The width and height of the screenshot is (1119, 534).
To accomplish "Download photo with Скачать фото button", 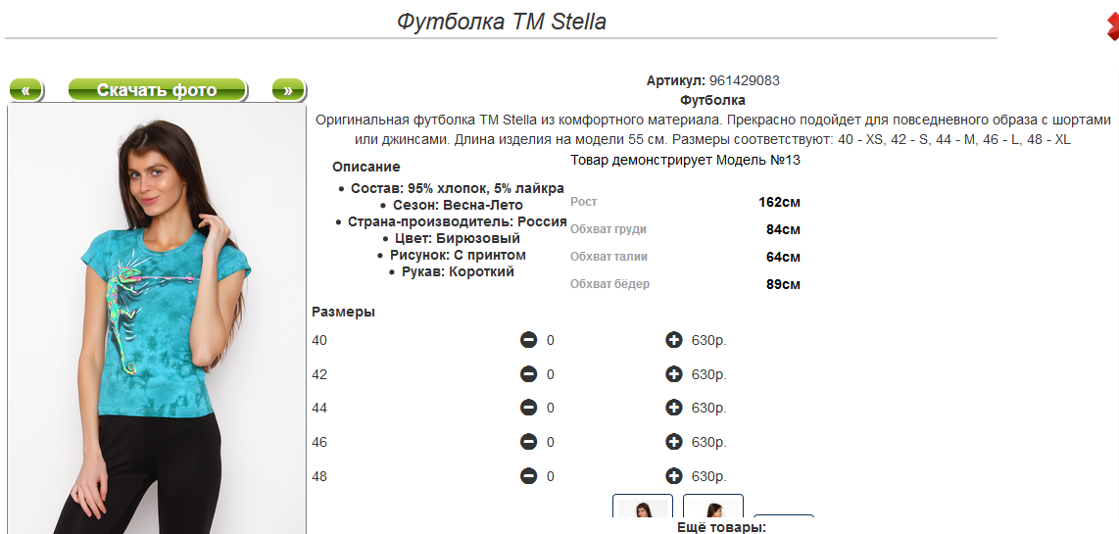I will pyautogui.click(x=157, y=90).
